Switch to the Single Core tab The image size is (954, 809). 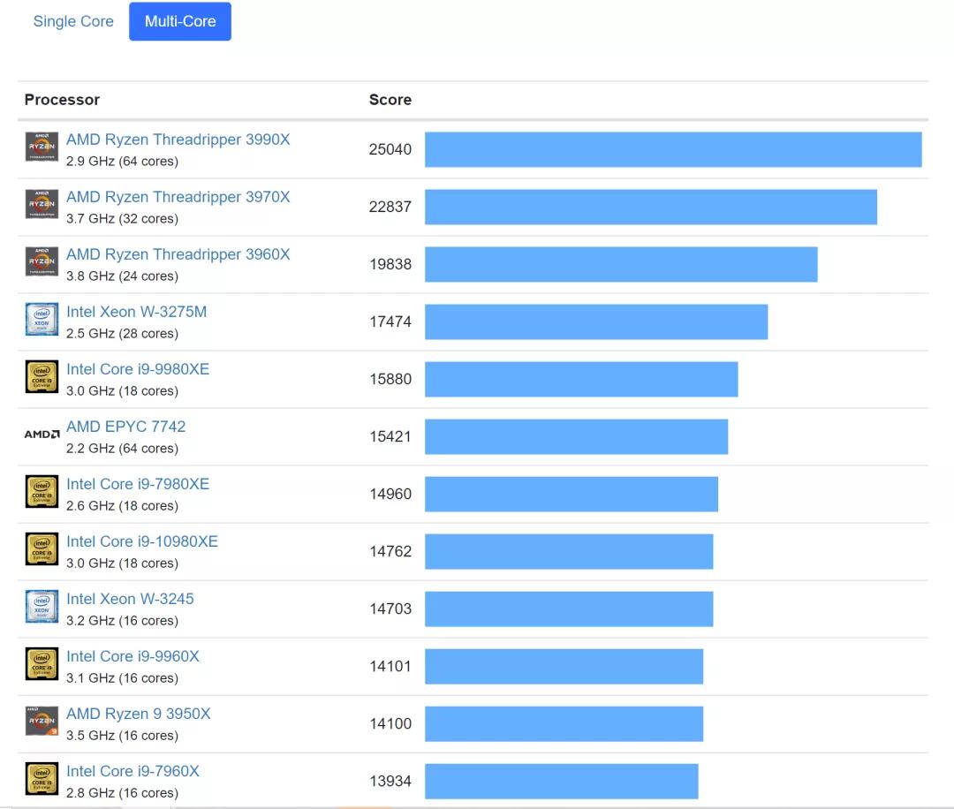tap(73, 21)
